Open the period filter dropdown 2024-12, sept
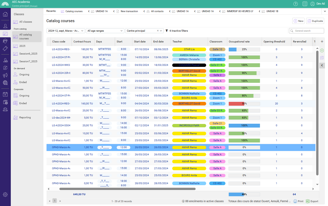Viewport: 328px width, 206px height. click(x=66, y=31)
